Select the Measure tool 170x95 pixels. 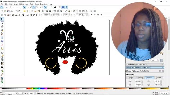2,34
